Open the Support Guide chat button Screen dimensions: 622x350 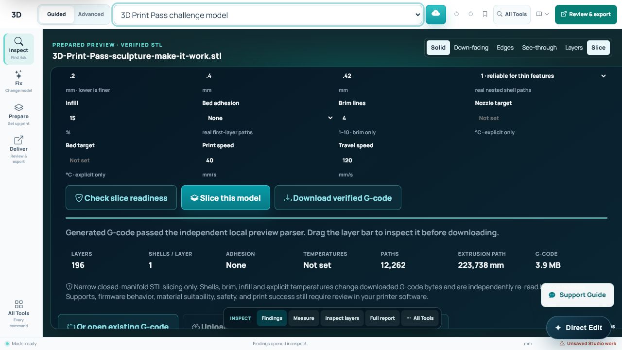click(x=577, y=295)
